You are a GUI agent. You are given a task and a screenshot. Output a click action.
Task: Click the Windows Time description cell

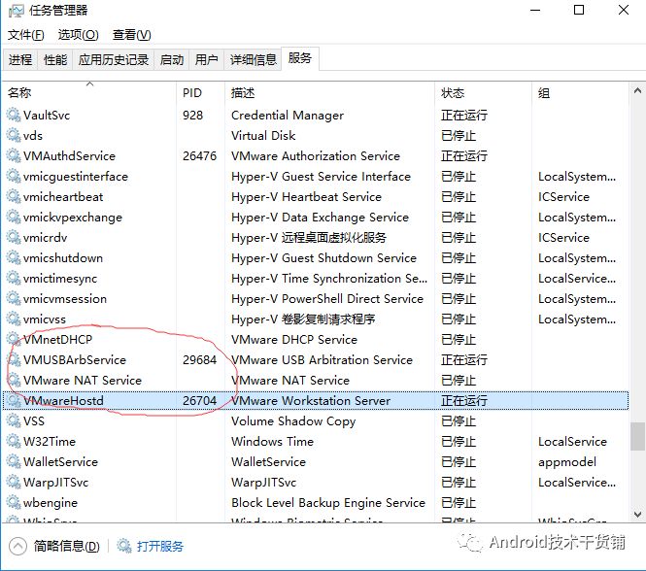tap(272, 441)
